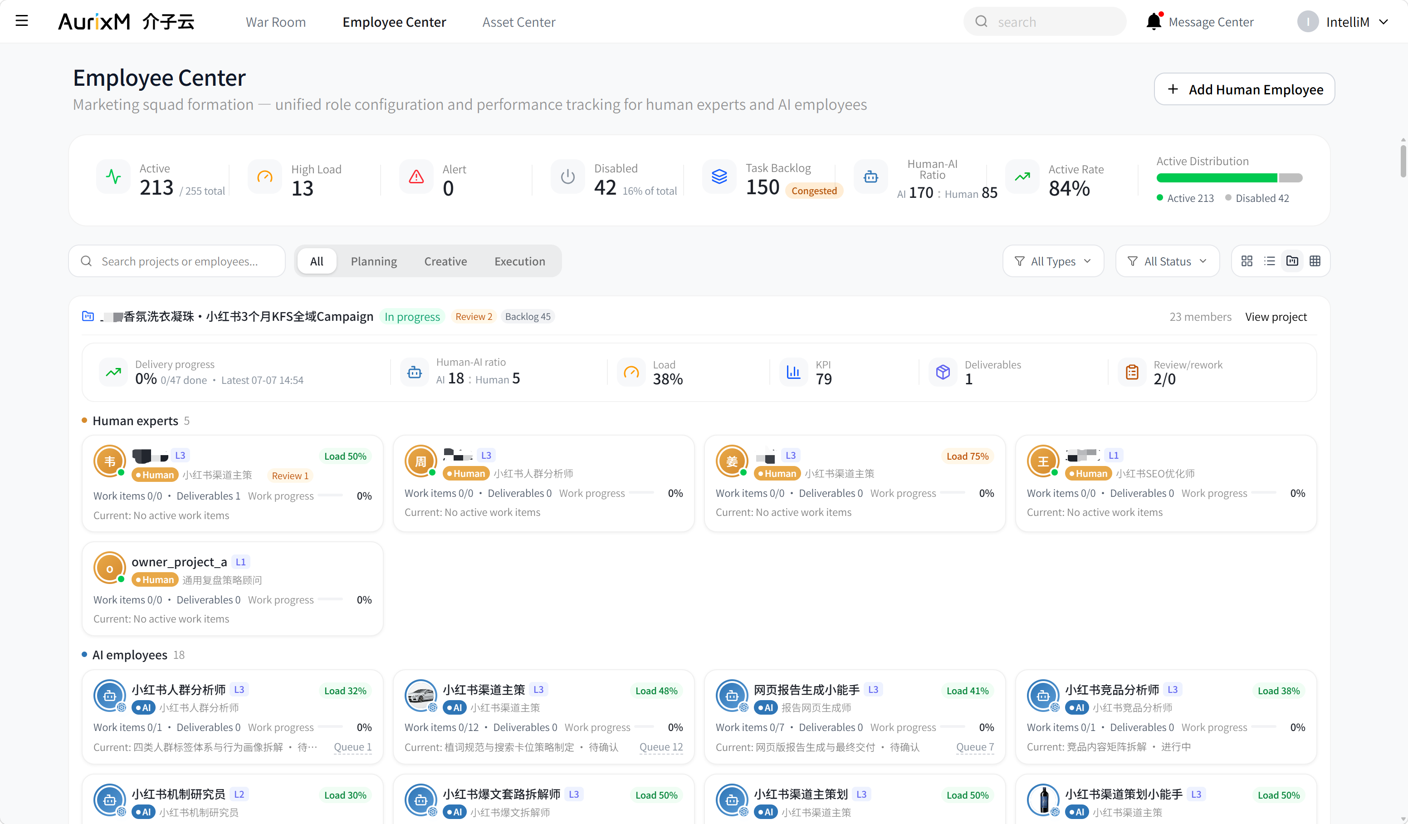Click the Review 2 badge
1408x824 pixels.
474,316
